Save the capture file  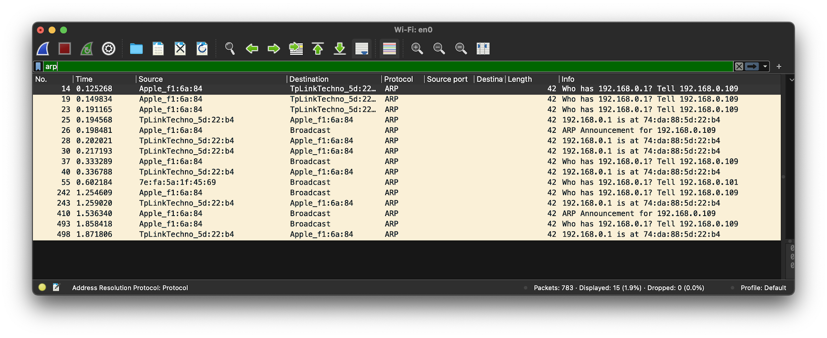(158, 49)
